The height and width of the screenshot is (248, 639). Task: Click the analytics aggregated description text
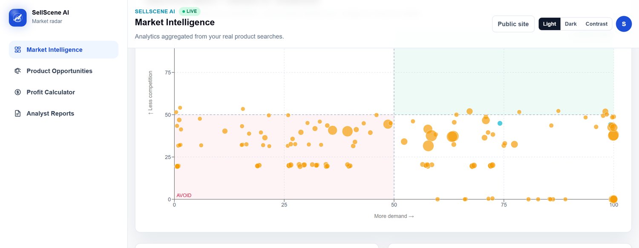coord(209,37)
